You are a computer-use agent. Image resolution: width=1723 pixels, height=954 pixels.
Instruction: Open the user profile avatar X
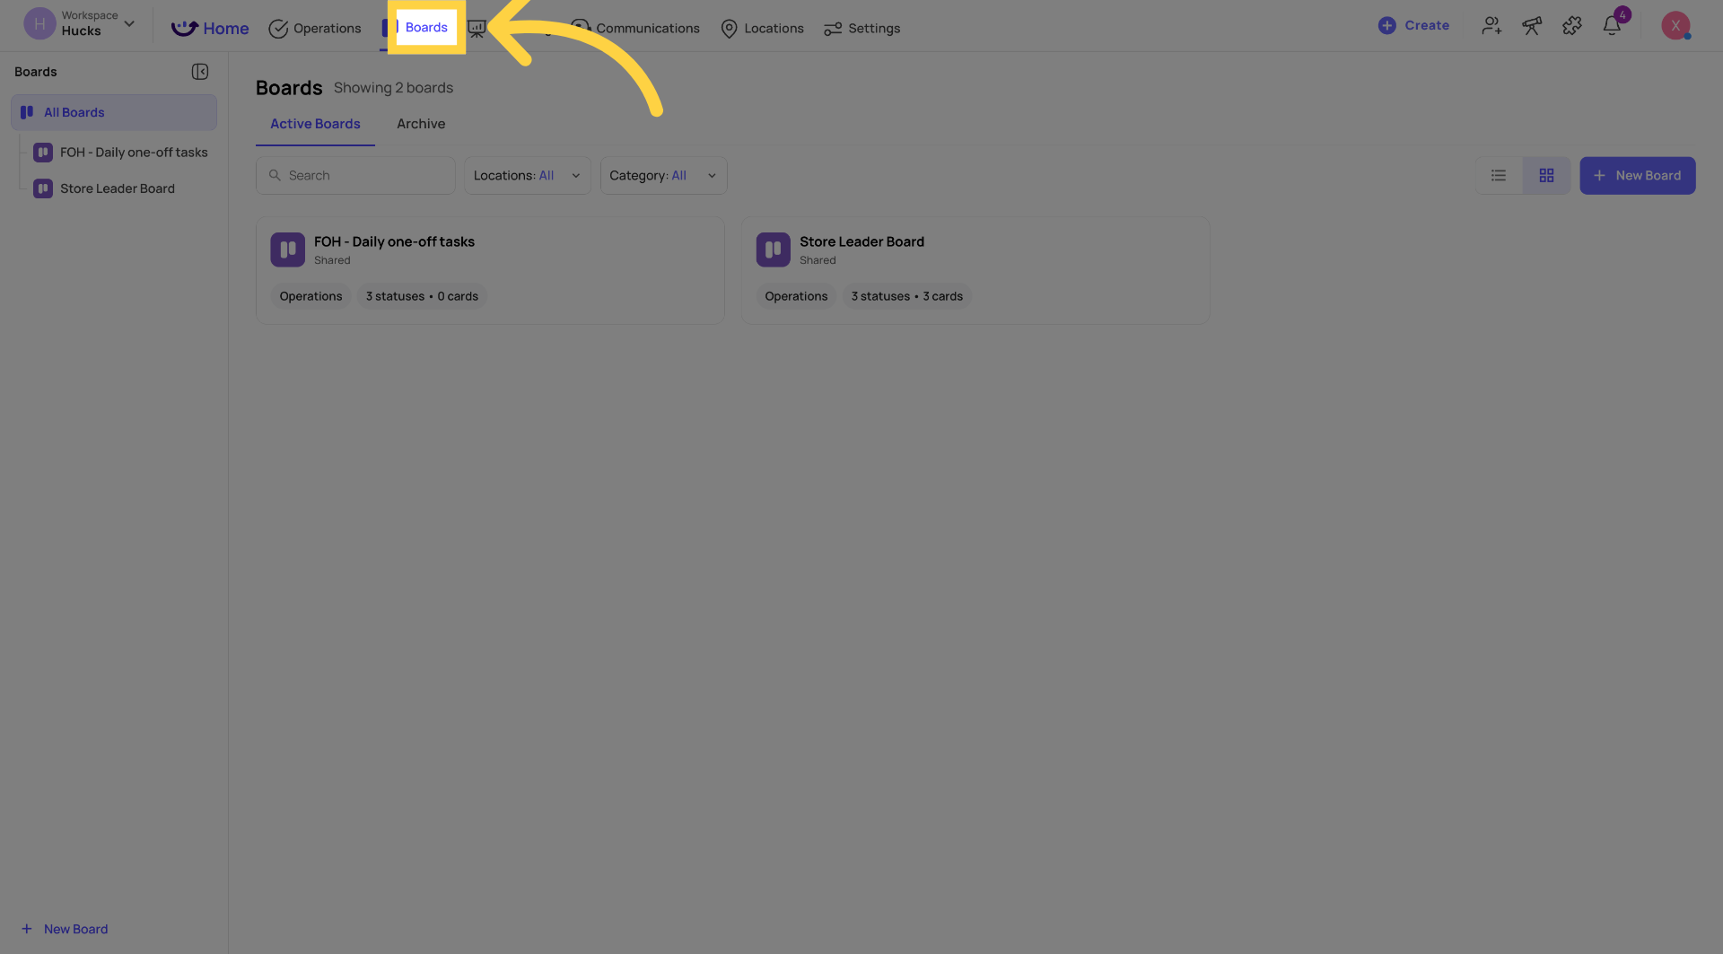pyautogui.click(x=1675, y=25)
